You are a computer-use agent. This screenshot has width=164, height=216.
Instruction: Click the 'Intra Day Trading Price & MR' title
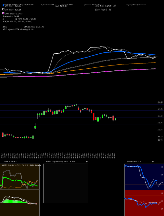[60, 162]
